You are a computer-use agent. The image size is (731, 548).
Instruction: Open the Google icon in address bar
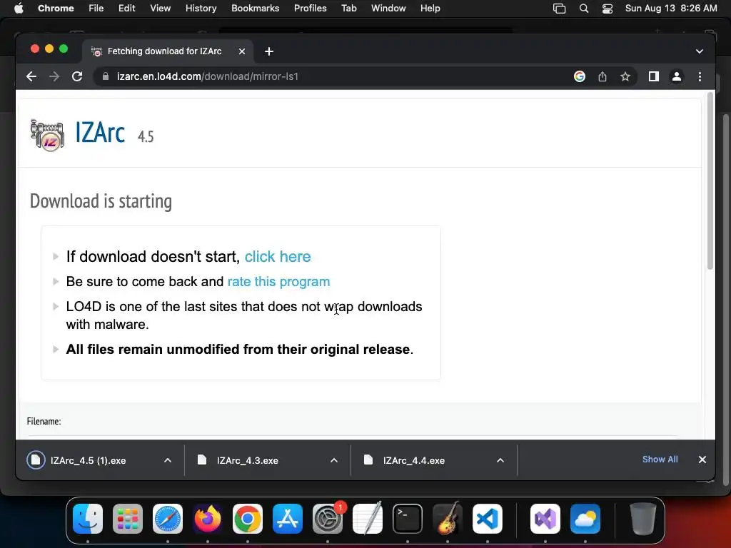(580, 76)
